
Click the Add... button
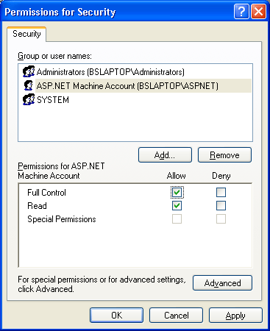tap(165, 155)
